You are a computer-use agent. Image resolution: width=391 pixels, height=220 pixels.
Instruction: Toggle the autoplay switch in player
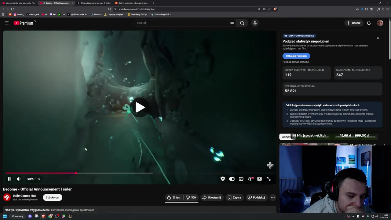[x=232, y=179]
